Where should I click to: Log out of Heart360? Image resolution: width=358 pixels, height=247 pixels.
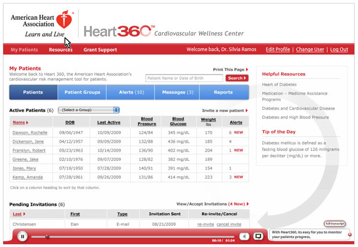point(339,49)
